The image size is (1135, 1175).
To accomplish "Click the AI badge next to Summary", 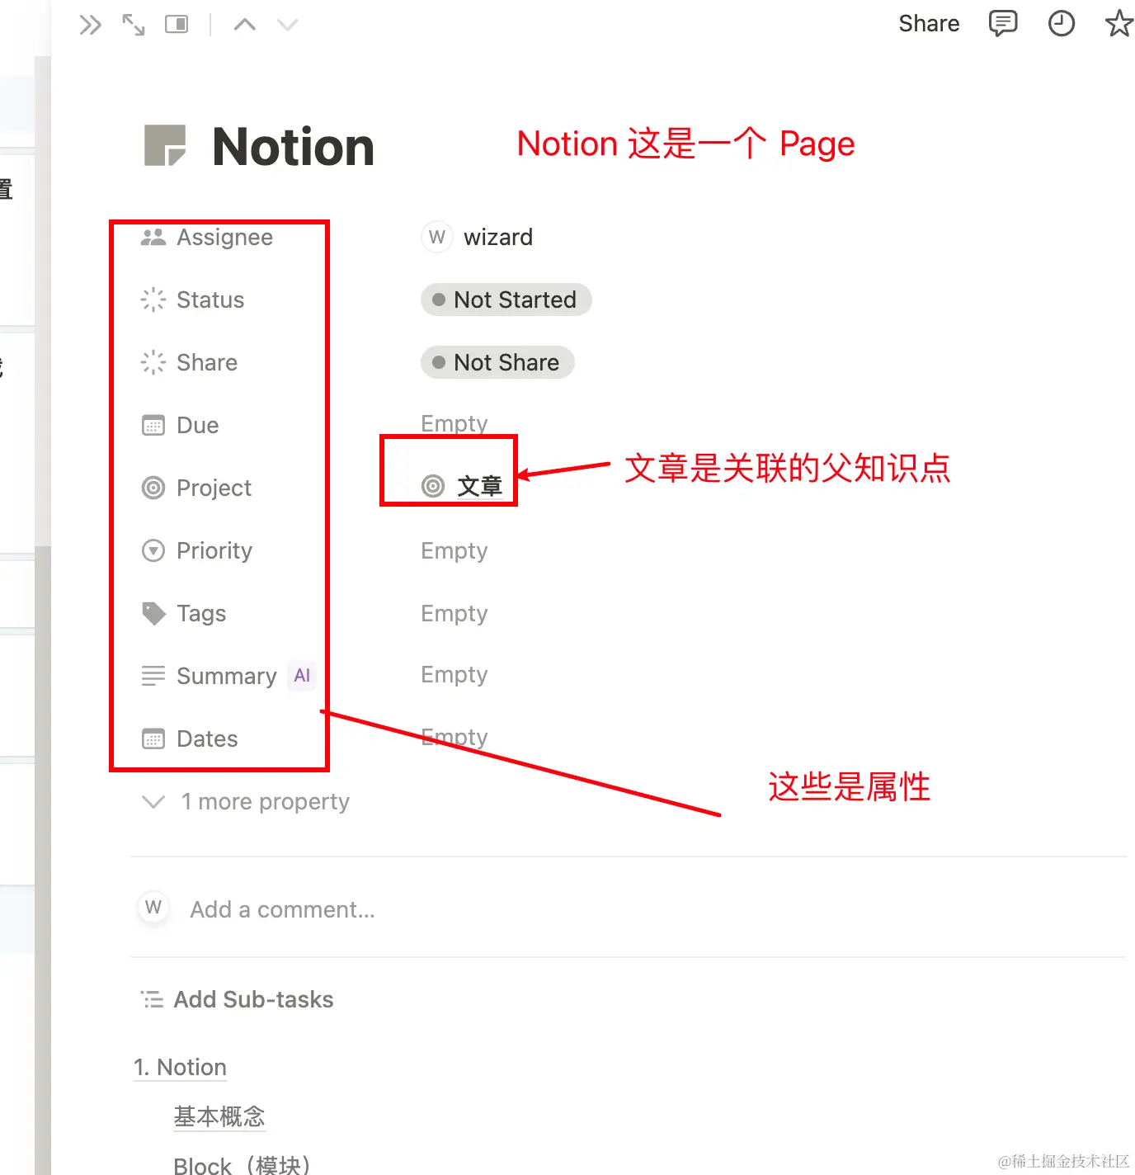I will pos(302,676).
